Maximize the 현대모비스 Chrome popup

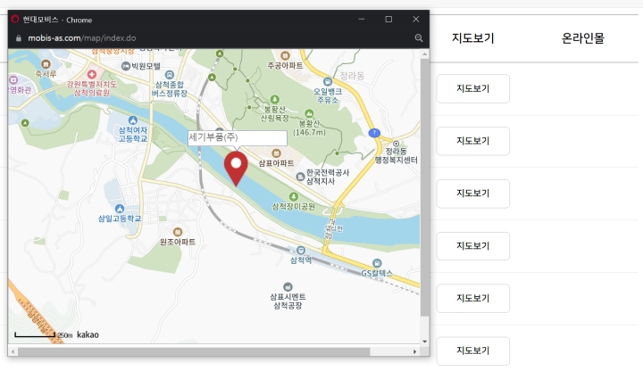388,20
